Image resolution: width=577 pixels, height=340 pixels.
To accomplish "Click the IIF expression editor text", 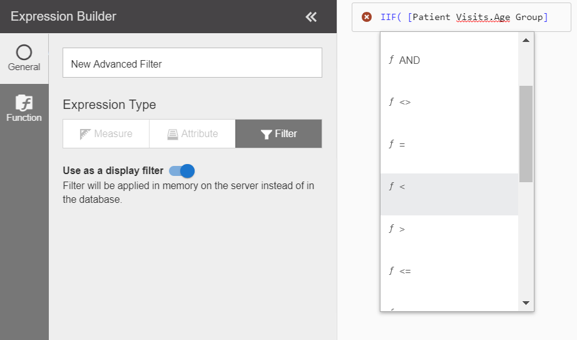I will (464, 18).
